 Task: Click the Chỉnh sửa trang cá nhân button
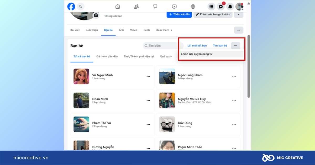(213, 14)
